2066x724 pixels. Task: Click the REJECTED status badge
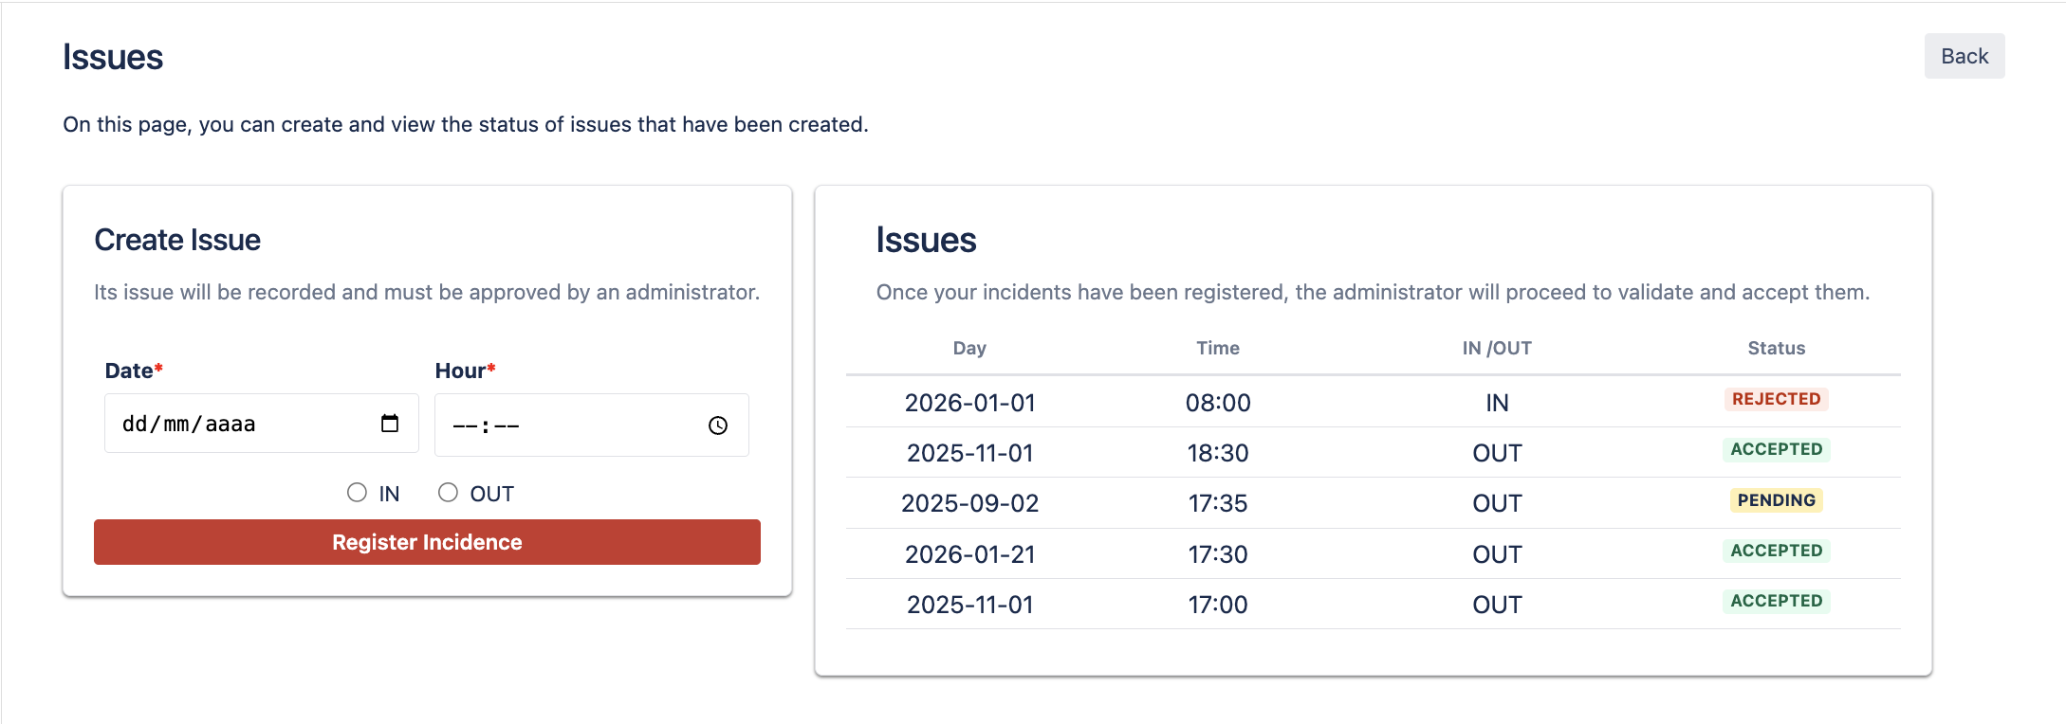click(1776, 399)
